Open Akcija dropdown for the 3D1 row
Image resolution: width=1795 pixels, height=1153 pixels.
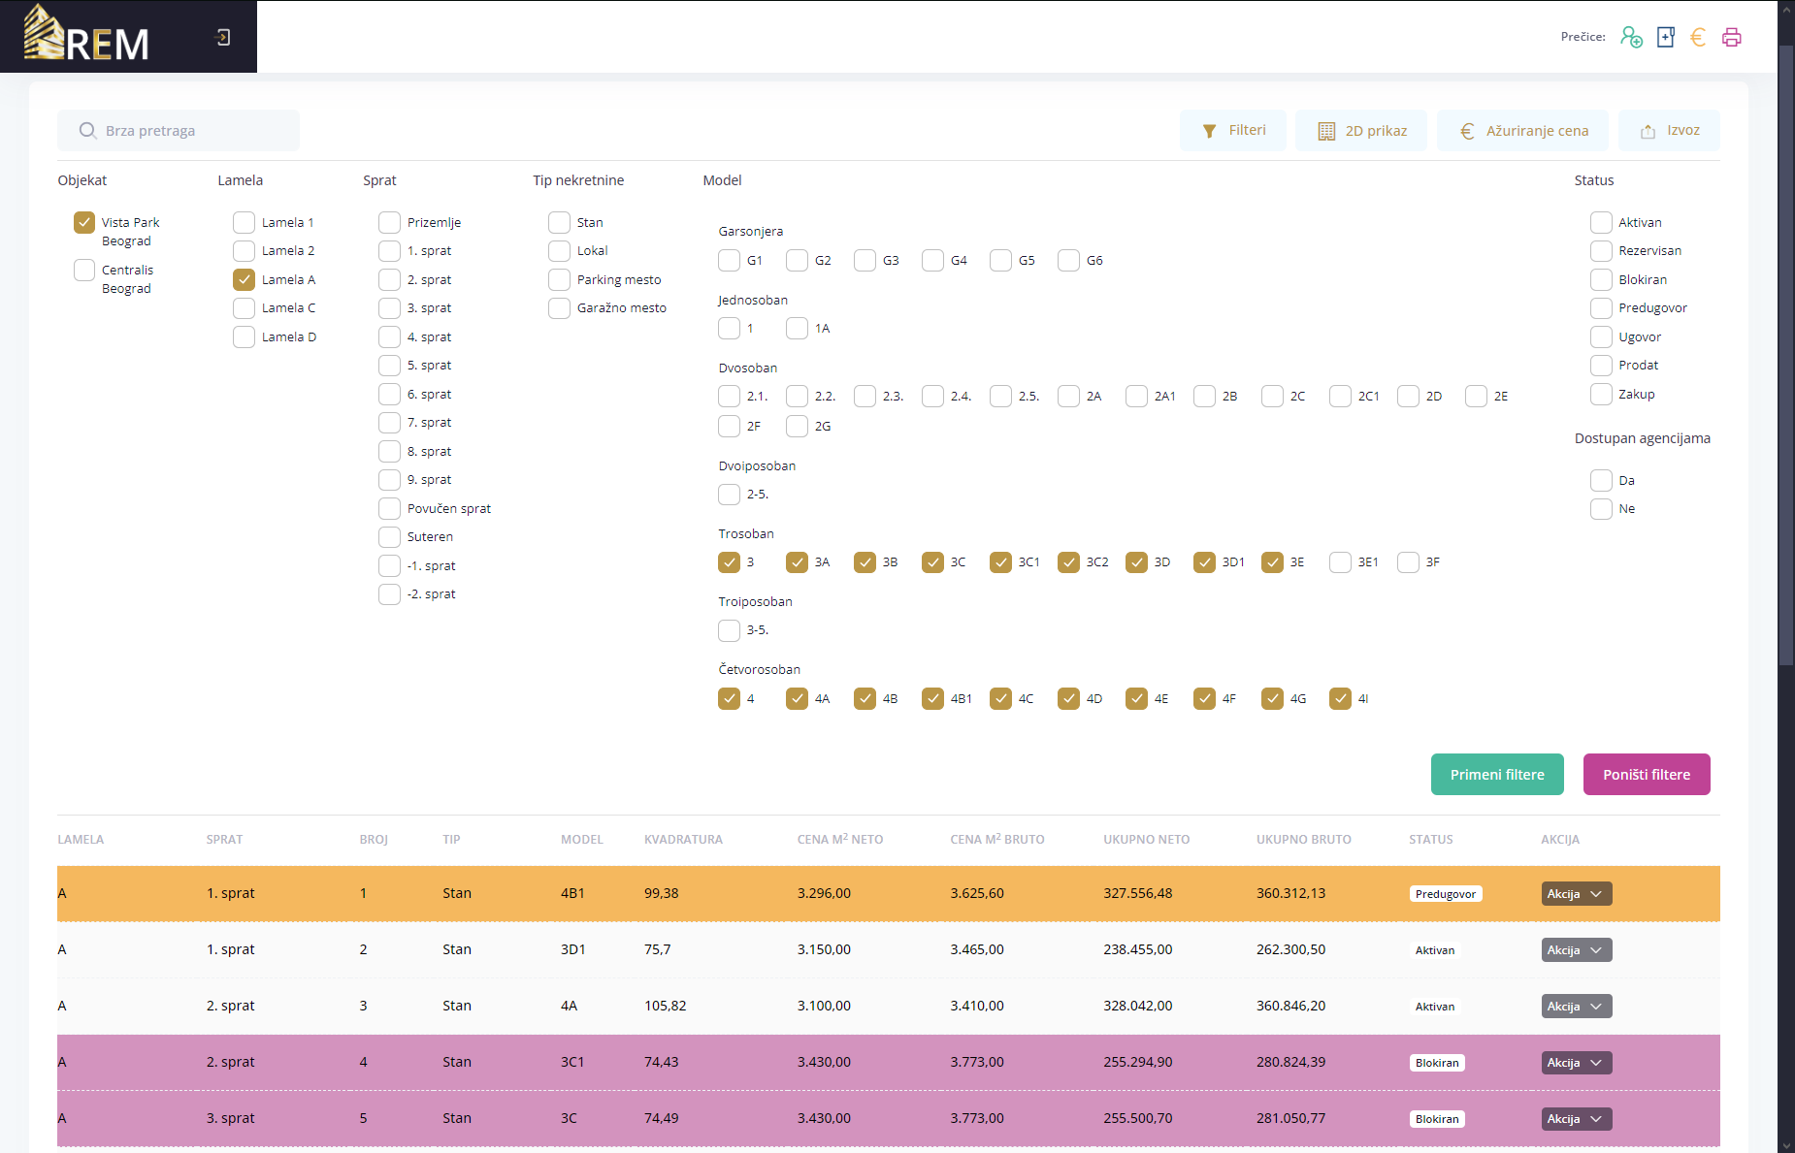(1576, 950)
